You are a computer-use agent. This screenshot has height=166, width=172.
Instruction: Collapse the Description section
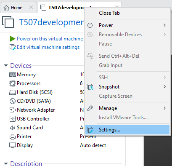pyautogui.click(x=6, y=163)
